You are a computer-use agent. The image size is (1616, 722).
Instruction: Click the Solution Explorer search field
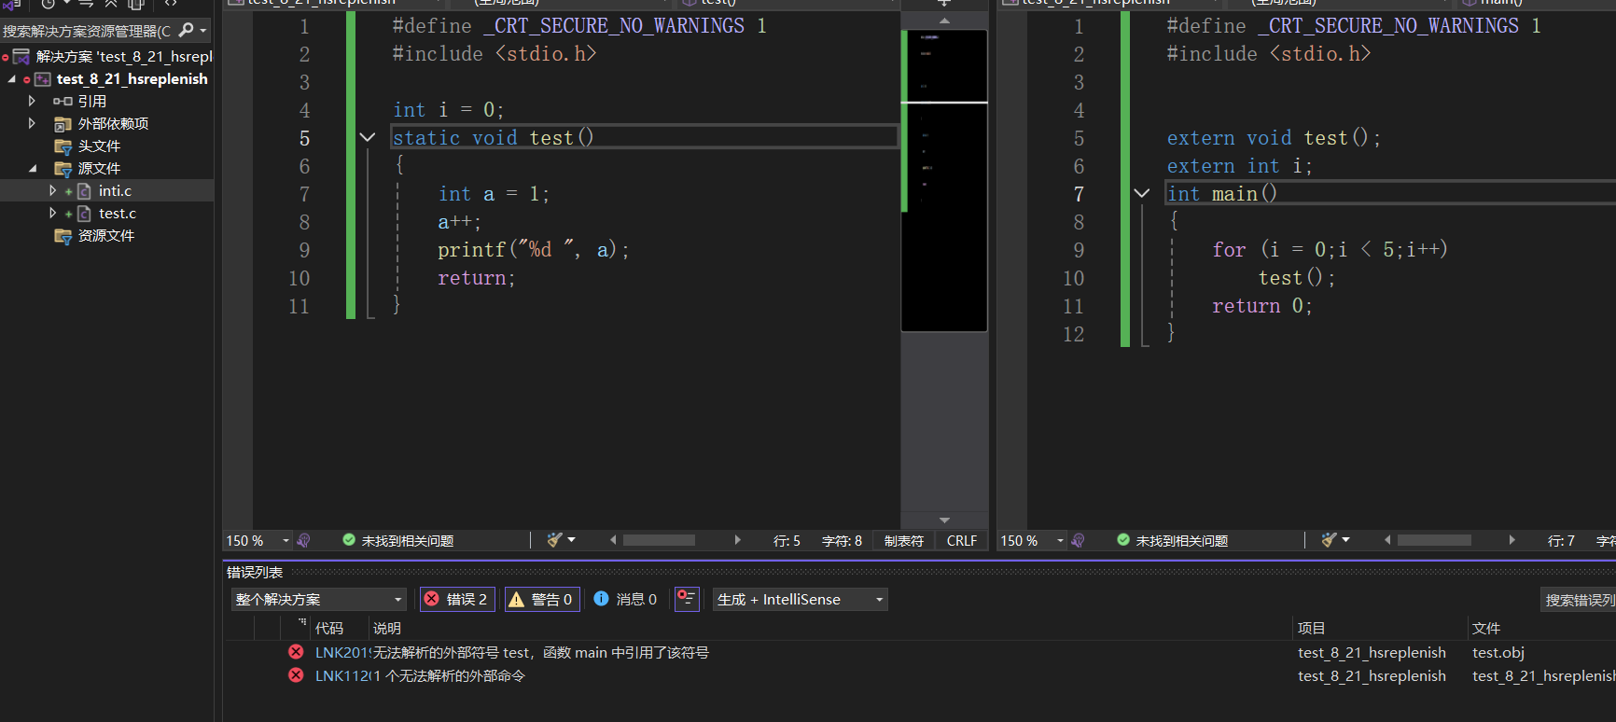click(89, 31)
